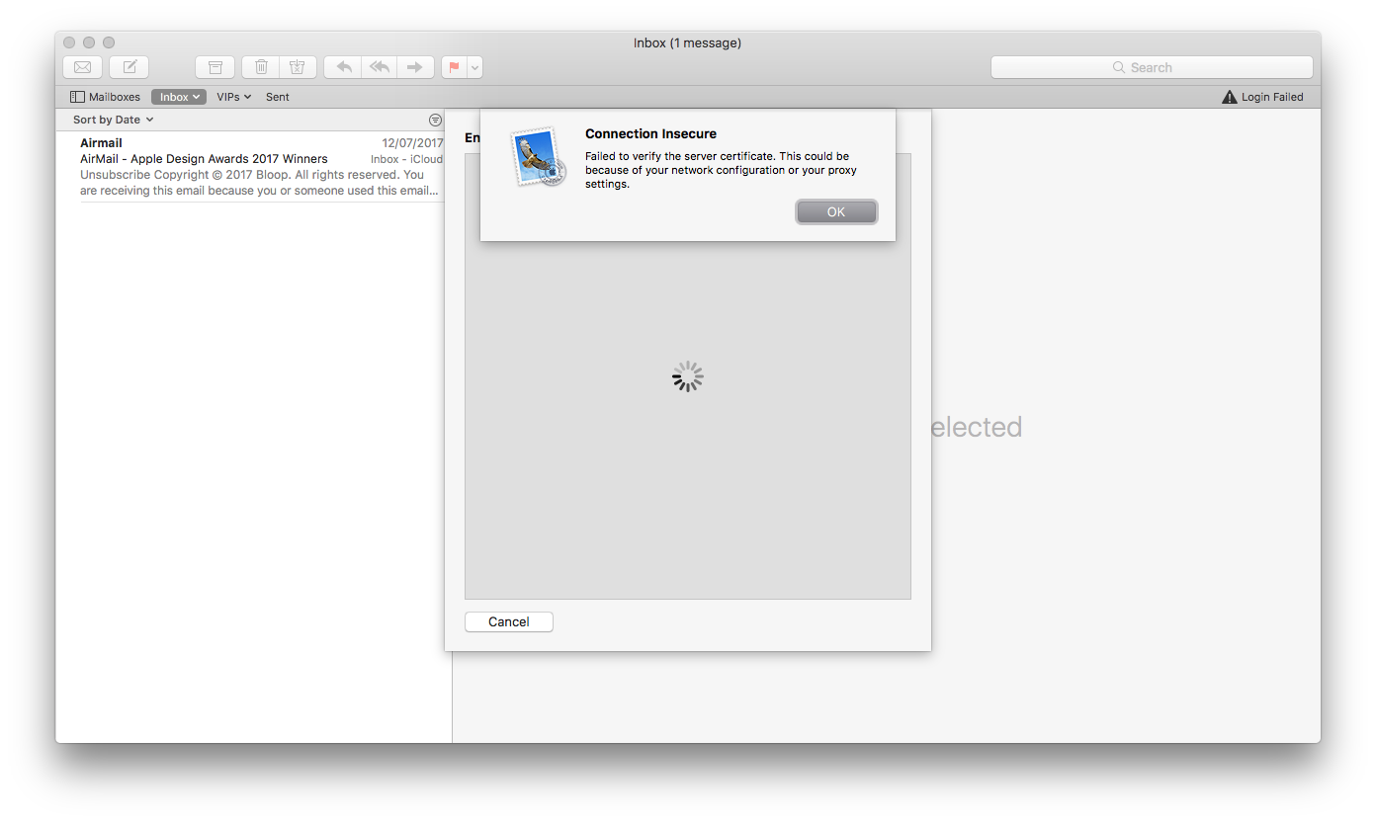The width and height of the screenshot is (1376, 822).
Task: Open the Sort by Date menu
Action: [112, 119]
